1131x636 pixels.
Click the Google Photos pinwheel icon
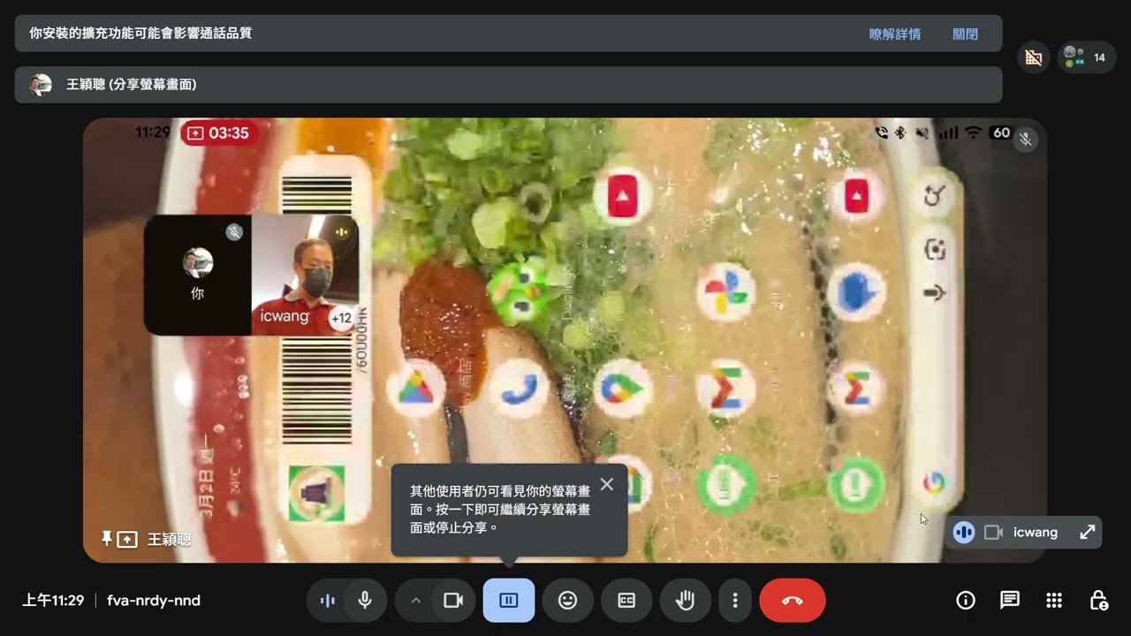[726, 292]
